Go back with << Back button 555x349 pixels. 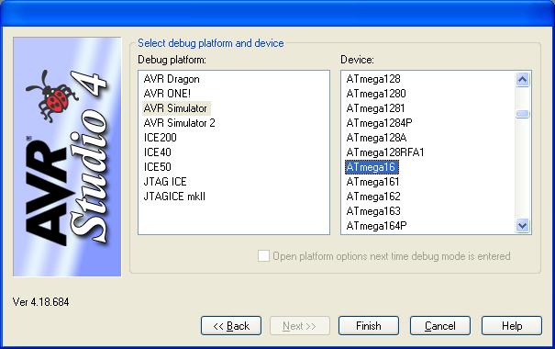click(x=231, y=326)
